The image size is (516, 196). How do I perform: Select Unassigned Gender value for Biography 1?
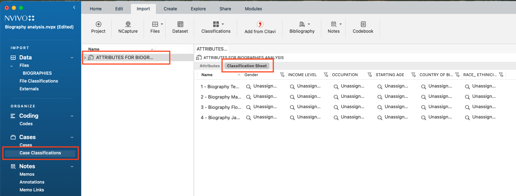click(x=265, y=86)
